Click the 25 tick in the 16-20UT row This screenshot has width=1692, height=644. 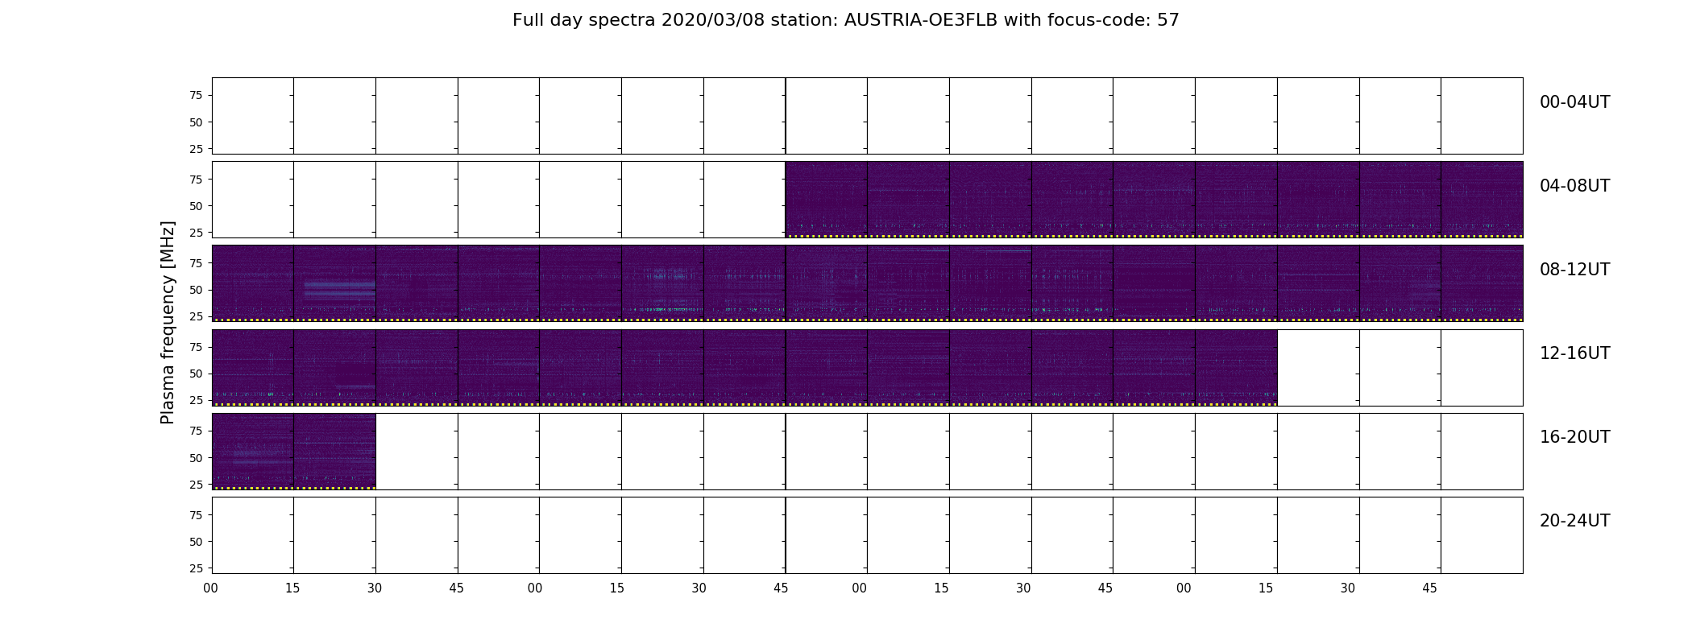click(196, 485)
